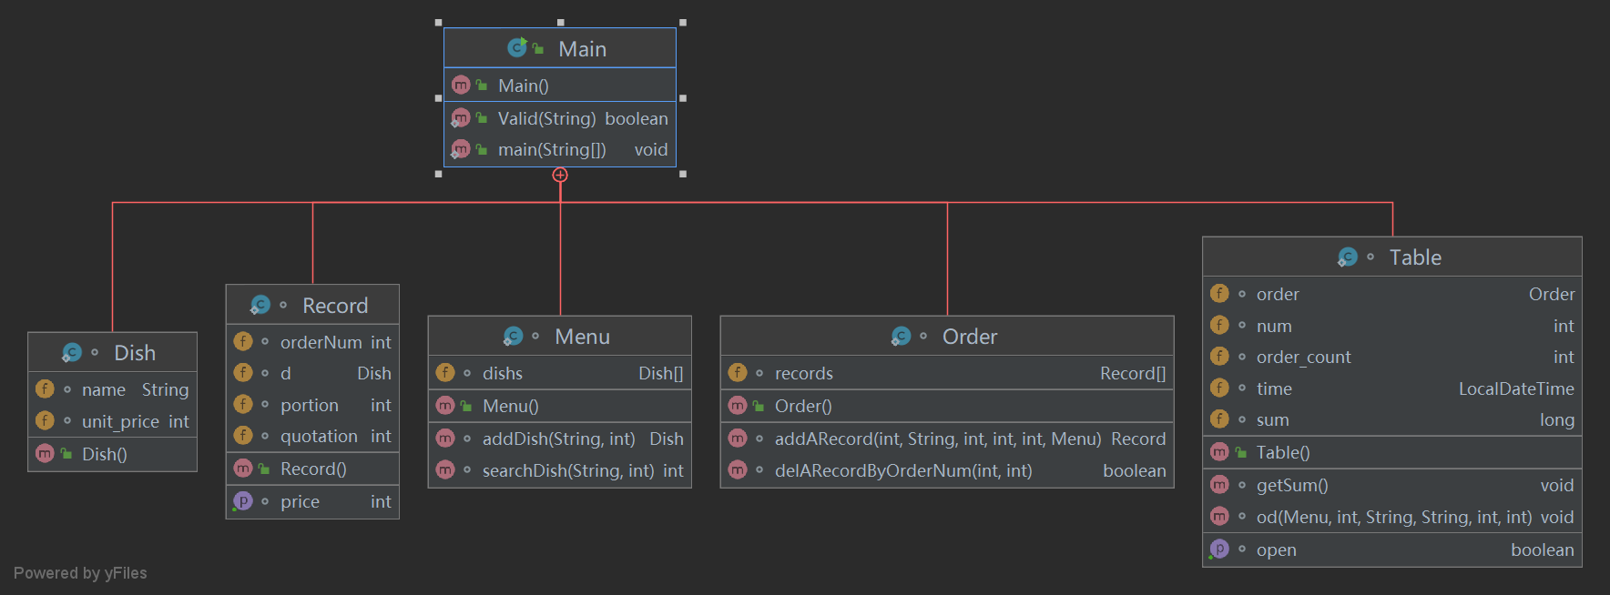Click the Powered by yFiles label
1610x595 pixels.
80,573
